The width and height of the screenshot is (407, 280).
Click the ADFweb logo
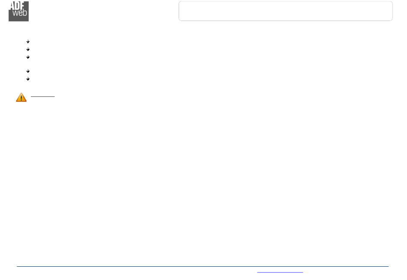pos(19,11)
